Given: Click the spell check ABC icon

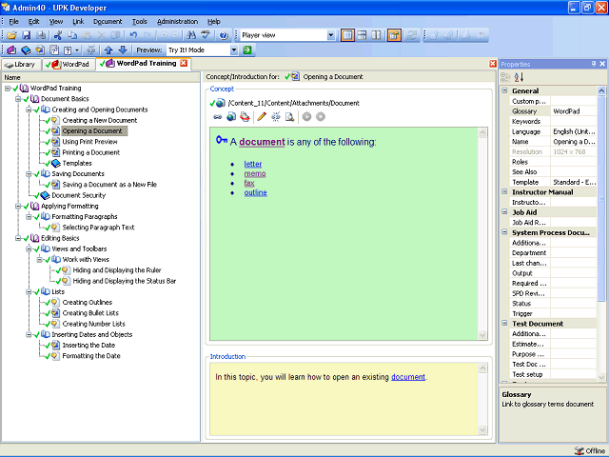Looking at the screenshot, I should tap(206, 35).
